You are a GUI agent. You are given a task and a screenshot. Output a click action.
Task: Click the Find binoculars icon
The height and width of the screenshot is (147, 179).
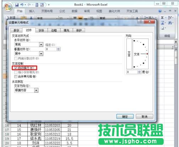pyautogui.click(x=170, y=23)
